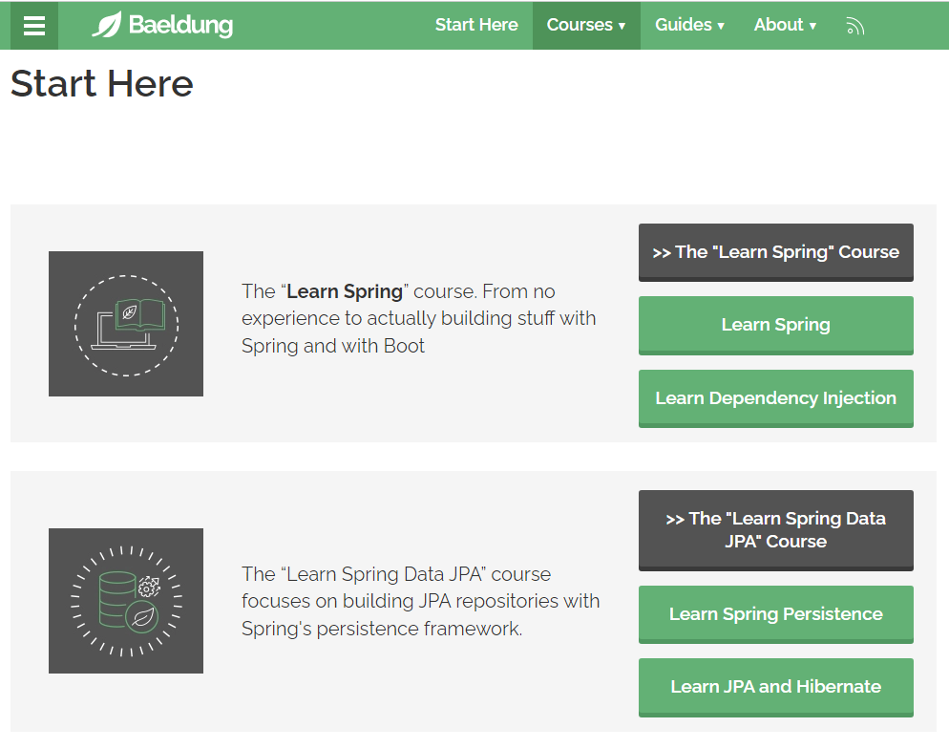Expand the Courses dropdown menu
Viewport: 949px width, 749px height.
click(x=586, y=25)
